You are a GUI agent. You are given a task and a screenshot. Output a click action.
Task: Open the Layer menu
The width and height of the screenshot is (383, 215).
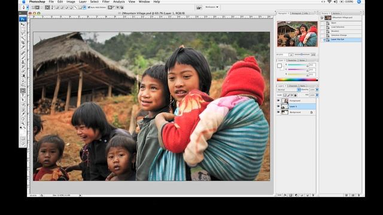pos(83,2)
